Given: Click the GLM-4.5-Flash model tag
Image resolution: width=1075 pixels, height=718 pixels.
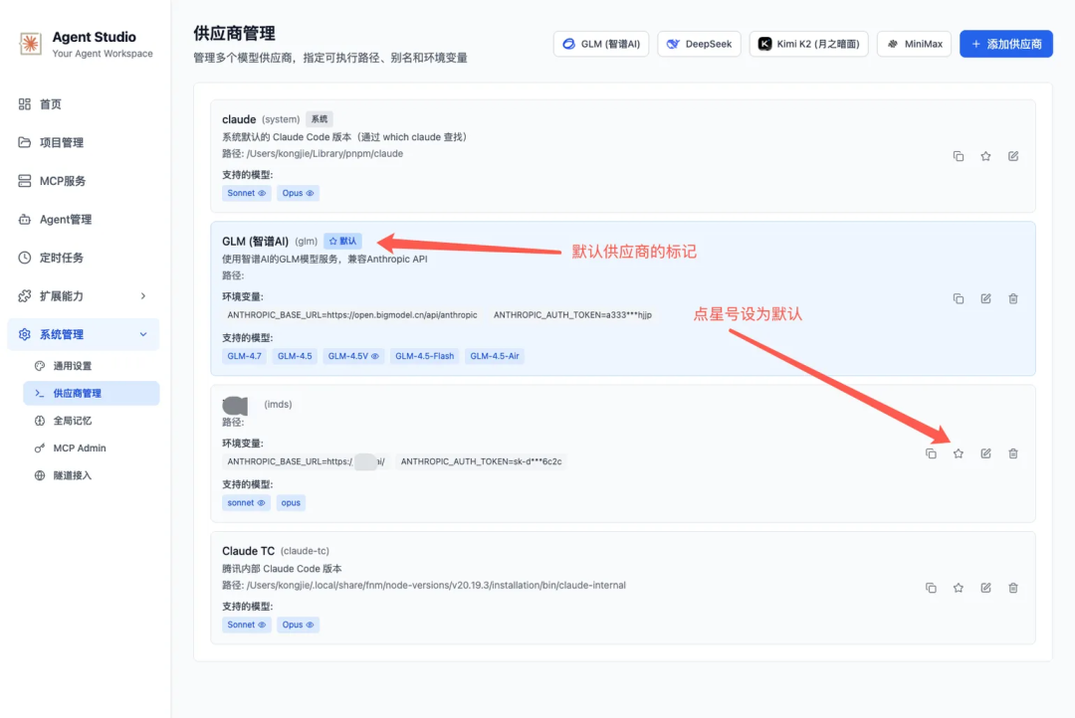Looking at the screenshot, I should pos(424,356).
